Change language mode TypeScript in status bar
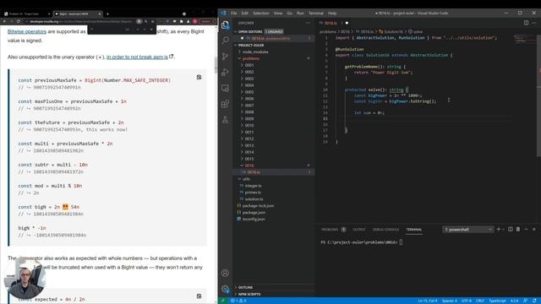 pos(497,301)
